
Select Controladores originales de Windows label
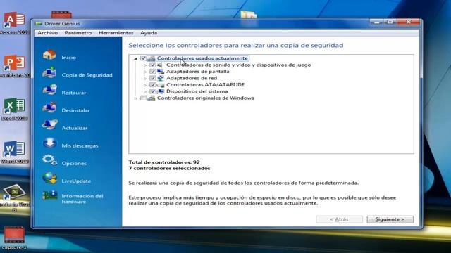pos(205,98)
